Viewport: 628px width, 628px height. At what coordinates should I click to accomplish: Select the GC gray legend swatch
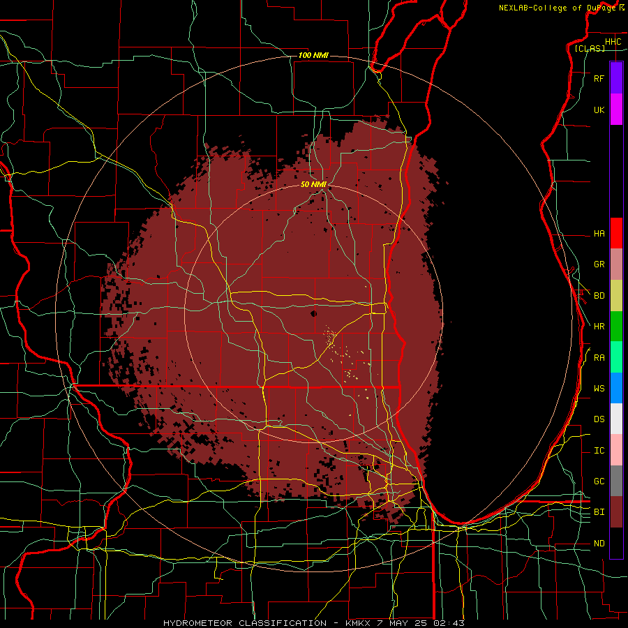pos(616,481)
